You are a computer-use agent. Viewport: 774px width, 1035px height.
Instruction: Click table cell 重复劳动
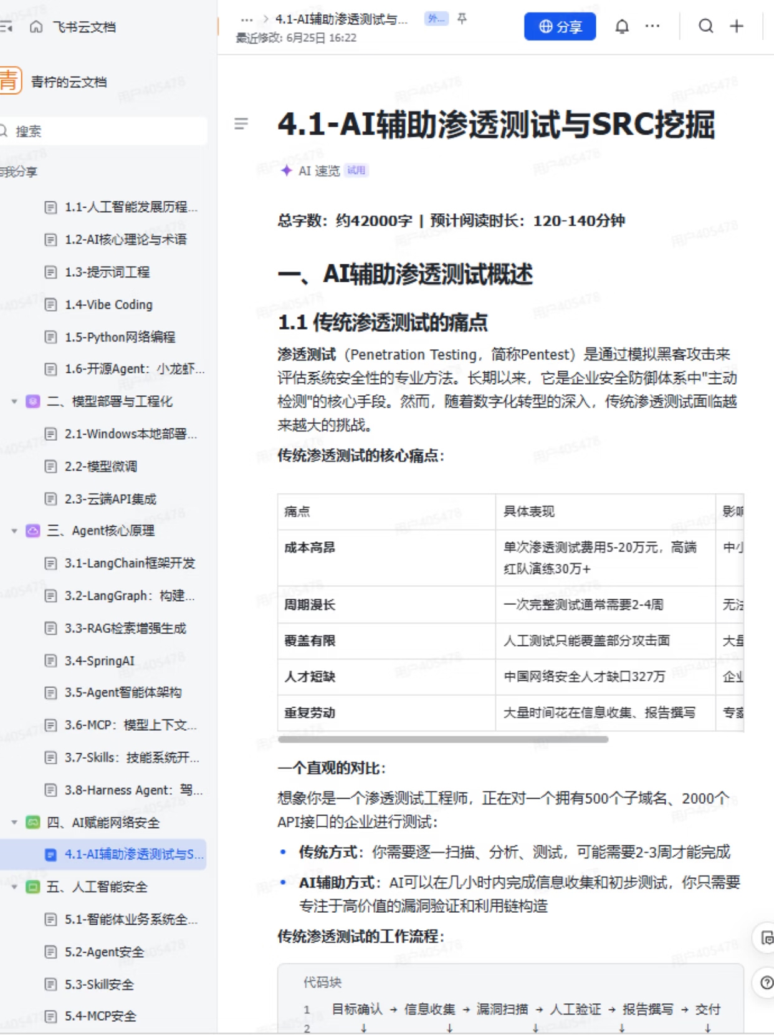pos(386,713)
